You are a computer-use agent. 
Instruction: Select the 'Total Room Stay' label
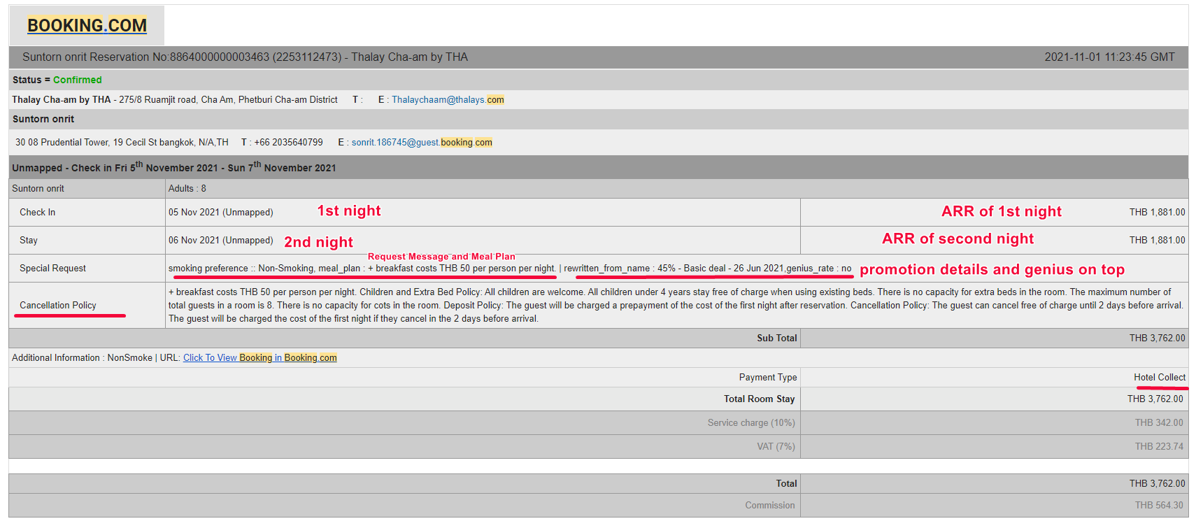[x=760, y=399]
